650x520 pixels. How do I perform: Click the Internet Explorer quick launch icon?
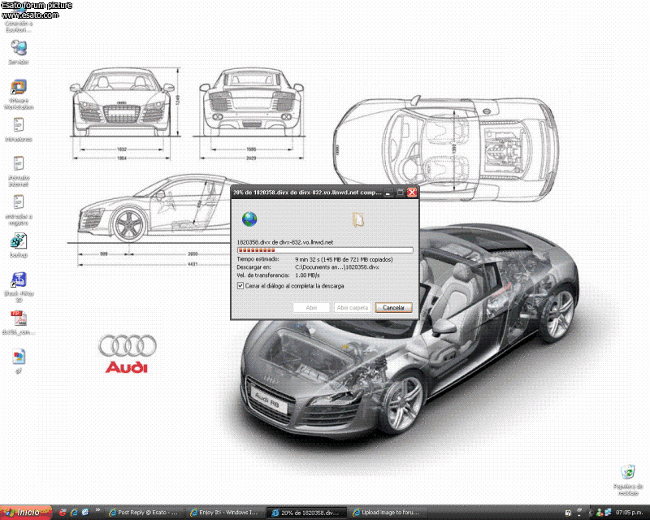coord(73,513)
